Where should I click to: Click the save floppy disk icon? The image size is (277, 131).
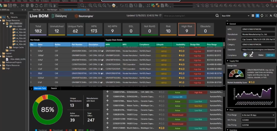tap(10, 6)
